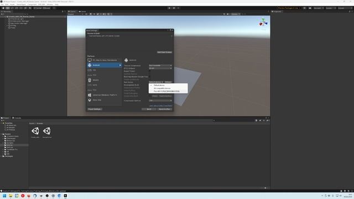Open the second scene asset thumbnail
354x199 pixels.
pyautogui.click(x=47, y=131)
